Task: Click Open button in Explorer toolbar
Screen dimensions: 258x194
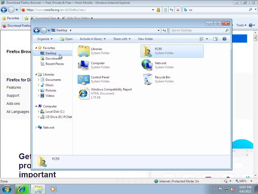Action: [x=66, y=39]
